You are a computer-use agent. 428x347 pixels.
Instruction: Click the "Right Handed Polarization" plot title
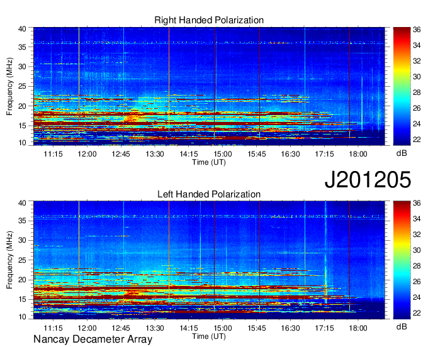(x=209, y=20)
